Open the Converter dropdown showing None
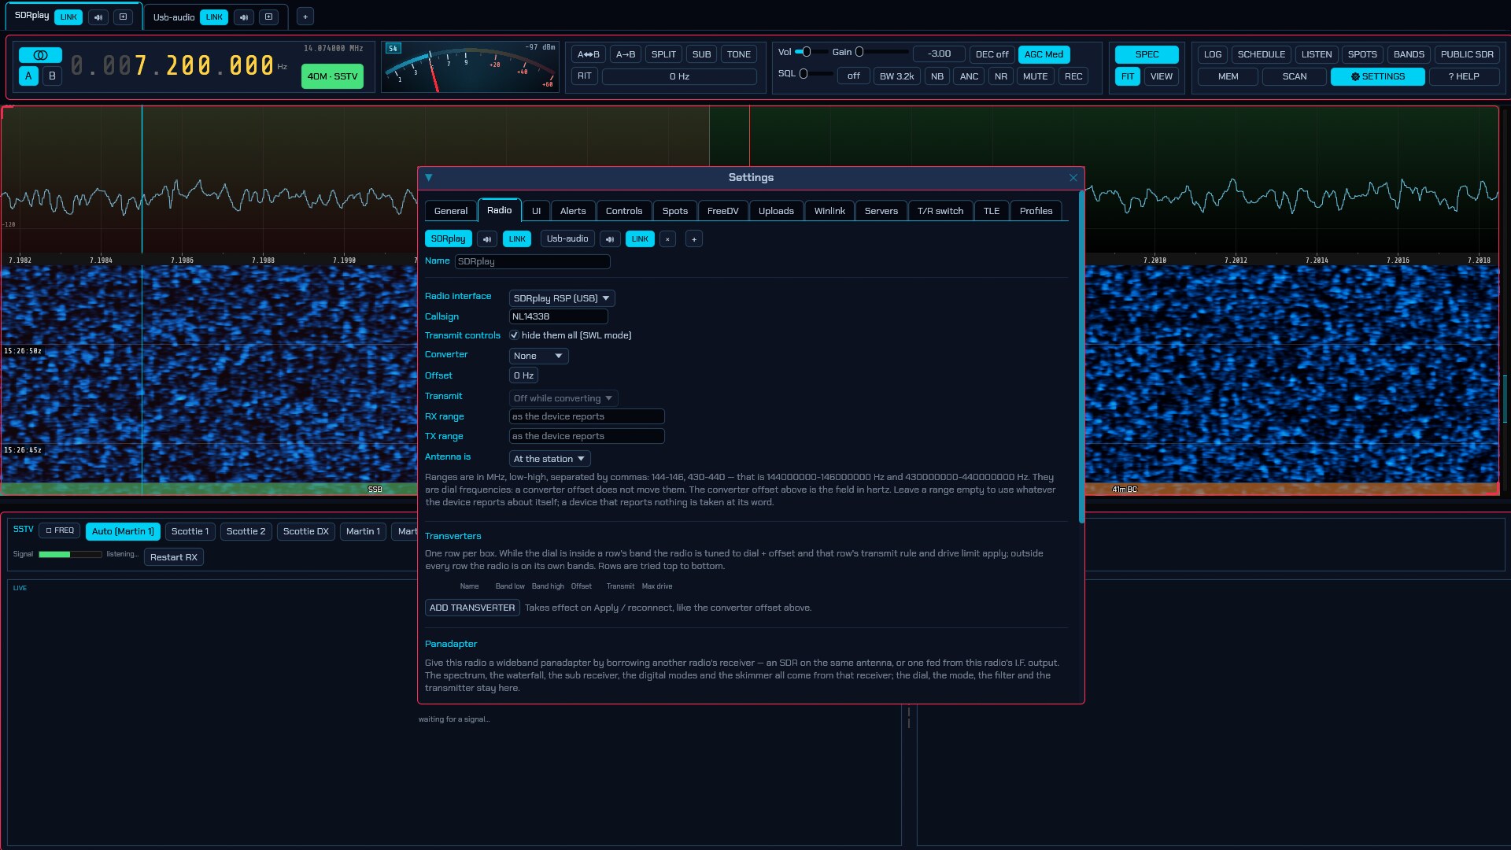 click(538, 356)
